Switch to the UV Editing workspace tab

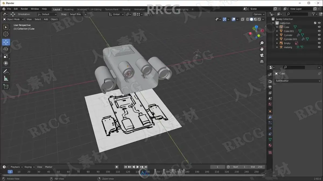[x=96, y=9]
